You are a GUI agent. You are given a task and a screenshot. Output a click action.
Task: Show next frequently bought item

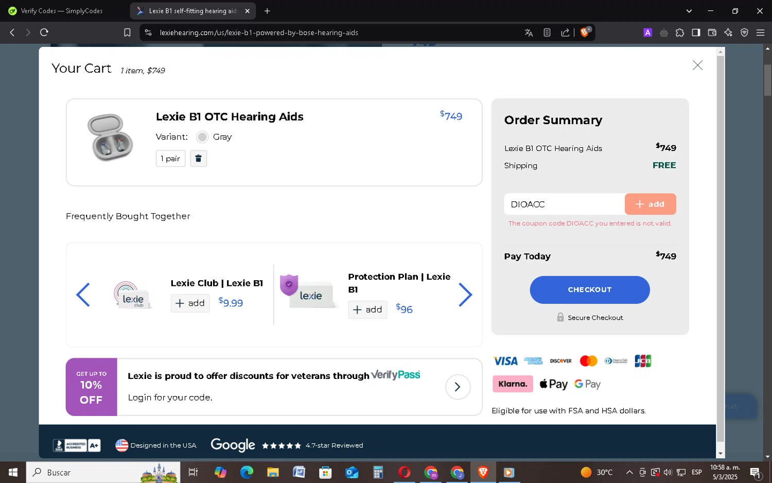pos(465,295)
